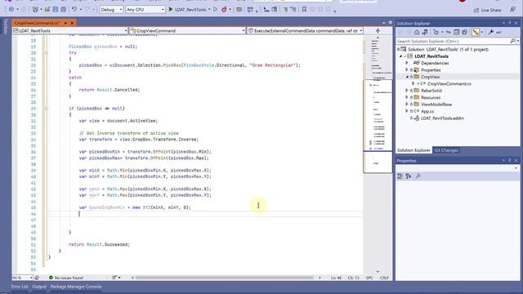Expand the Resources folder
Viewport: 523px width, 294px height.
pos(407,97)
